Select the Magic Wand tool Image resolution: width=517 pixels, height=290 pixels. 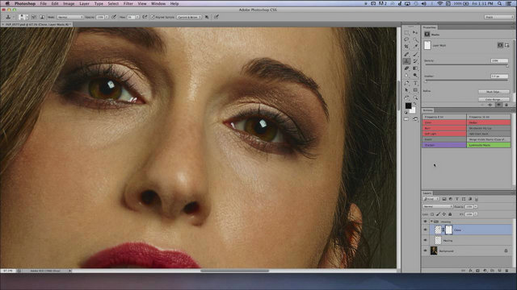click(x=415, y=39)
